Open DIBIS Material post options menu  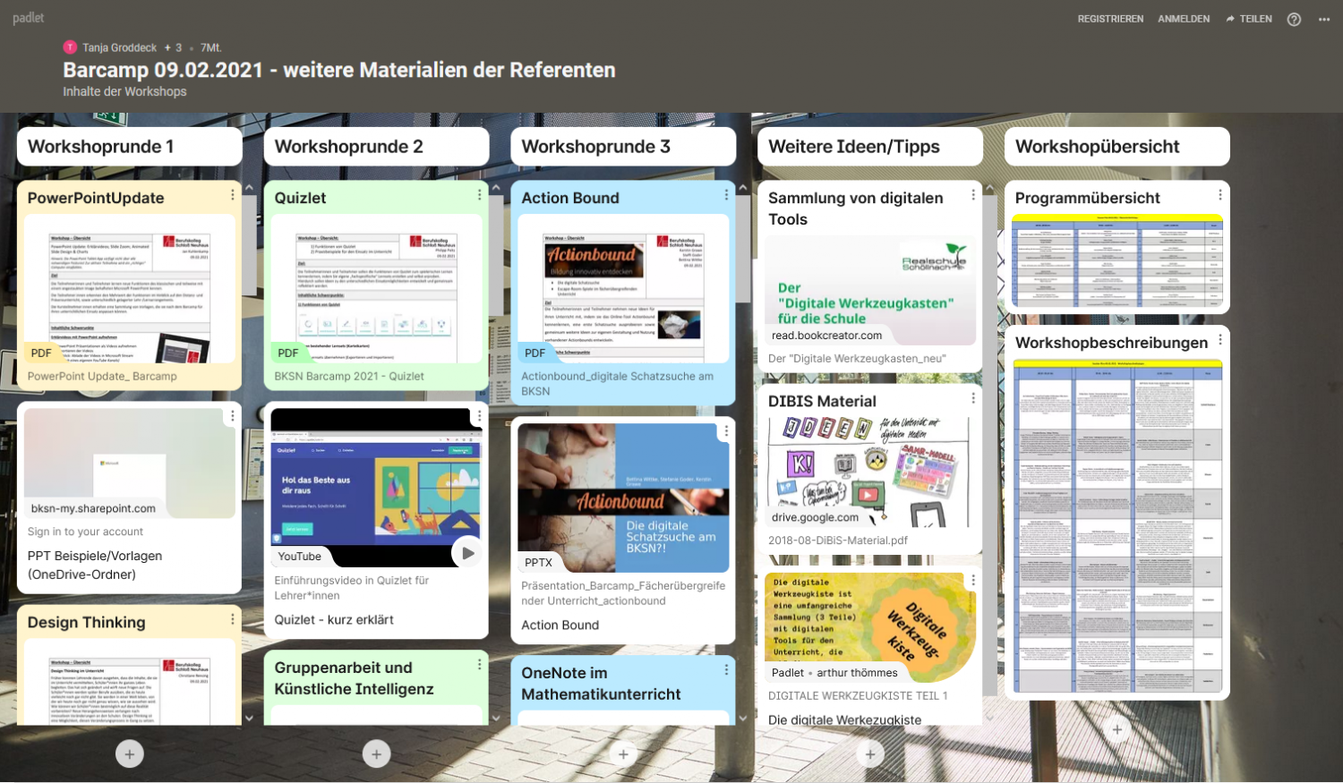973,398
